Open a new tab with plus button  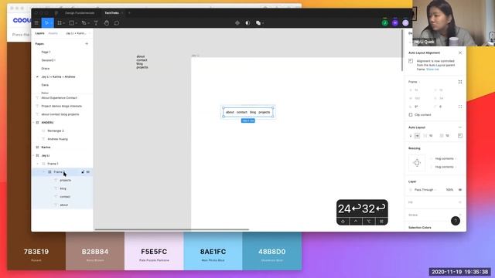129,13
